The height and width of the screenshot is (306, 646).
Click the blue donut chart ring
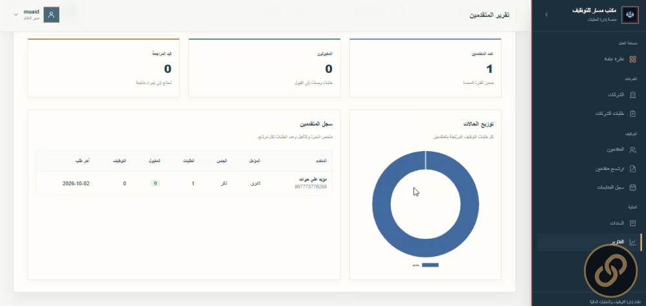381,204
